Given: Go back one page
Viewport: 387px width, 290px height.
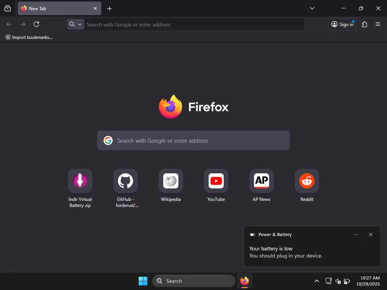Looking at the screenshot, I should [x=9, y=24].
